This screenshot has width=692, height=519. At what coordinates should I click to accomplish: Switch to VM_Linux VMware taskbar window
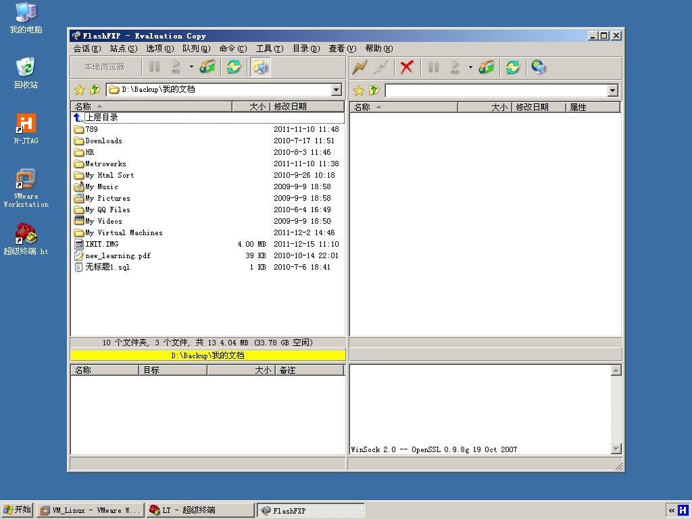tap(90, 511)
